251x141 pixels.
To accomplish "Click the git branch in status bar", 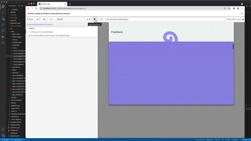I will coord(5,139).
